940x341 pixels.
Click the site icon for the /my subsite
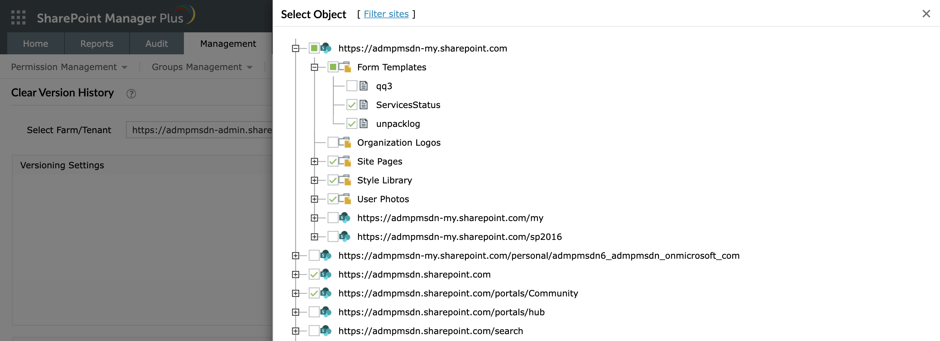345,218
